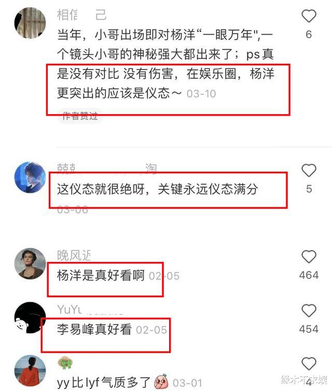Open the first commenter's avatar
The height and width of the screenshot is (391, 332).
(x=30, y=23)
